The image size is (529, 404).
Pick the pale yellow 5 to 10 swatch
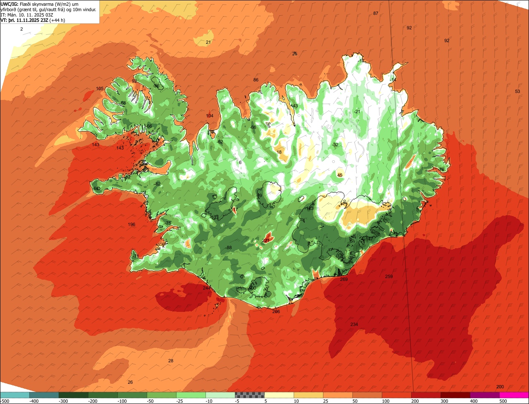click(279, 395)
